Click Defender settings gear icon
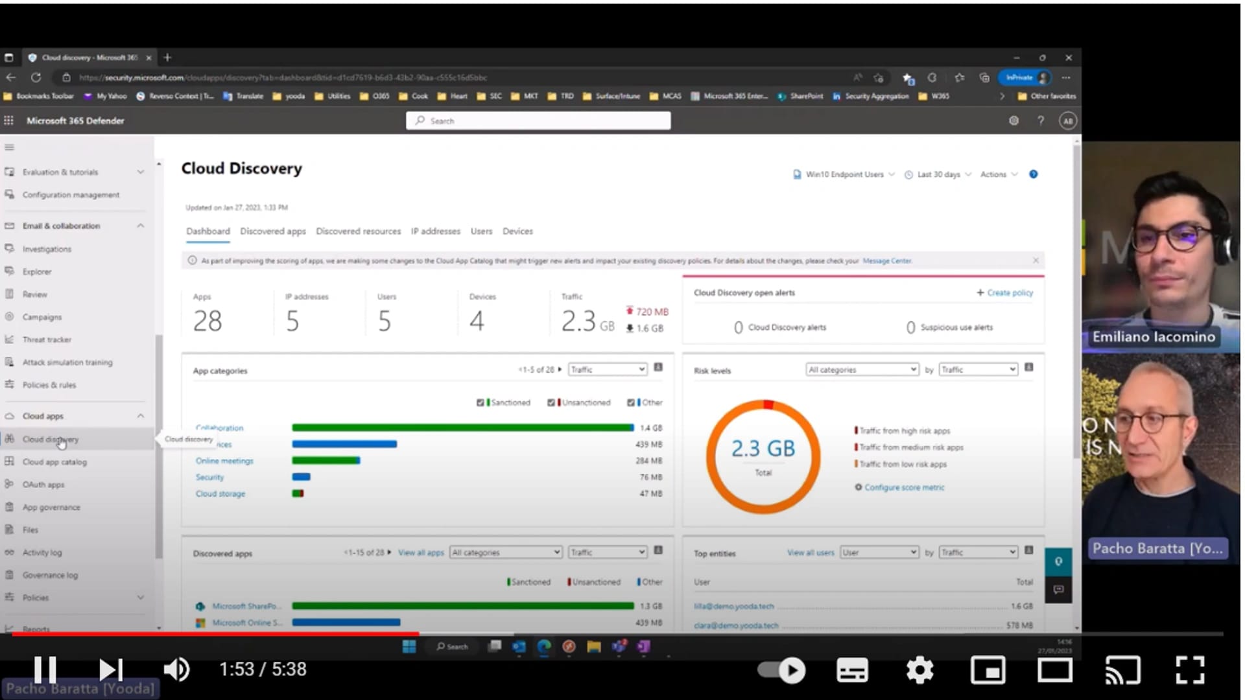The height and width of the screenshot is (700, 1245). [x=1014, y=121]
